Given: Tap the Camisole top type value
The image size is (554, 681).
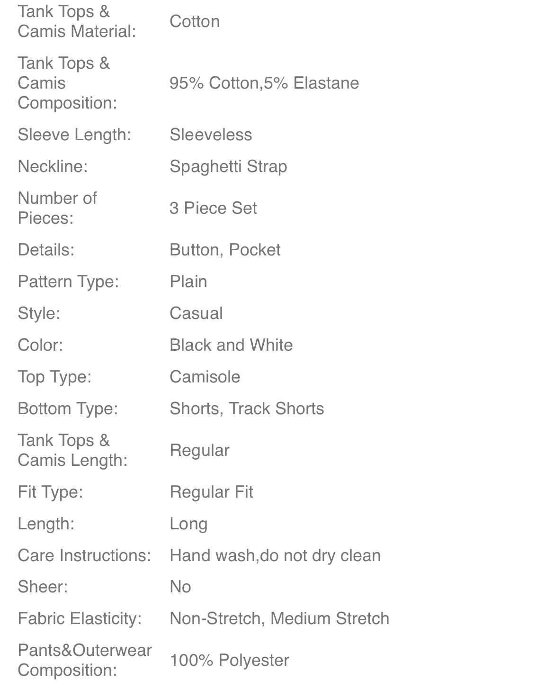Looking at the screenshot, I should (205, 377).
